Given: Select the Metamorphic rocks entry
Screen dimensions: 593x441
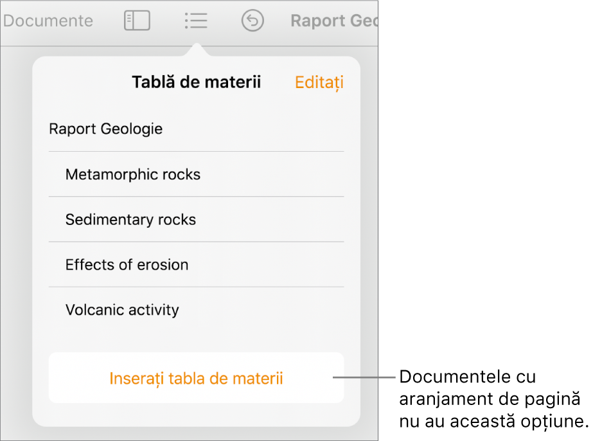Looking at the screenshot, I should [133, 174].
